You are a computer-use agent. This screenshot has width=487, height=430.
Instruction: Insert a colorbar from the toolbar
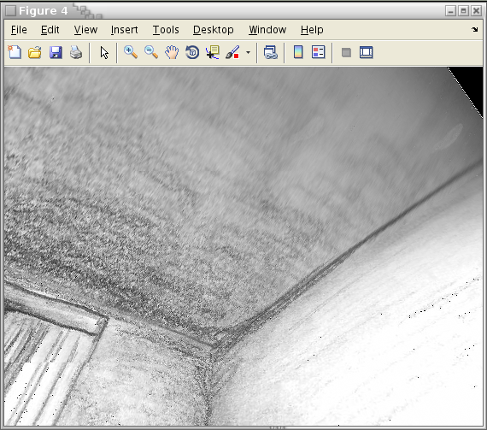click(298, 52)
